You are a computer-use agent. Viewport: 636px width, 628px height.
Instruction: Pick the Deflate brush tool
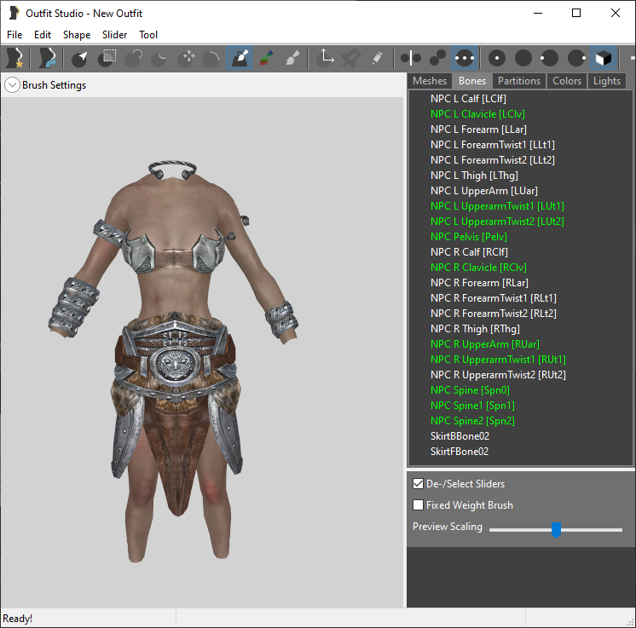point(159,58)
